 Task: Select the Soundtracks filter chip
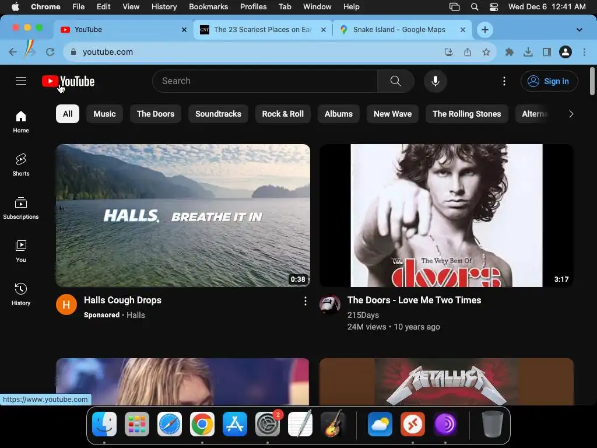pyautogui.click(x=218, y=114)
